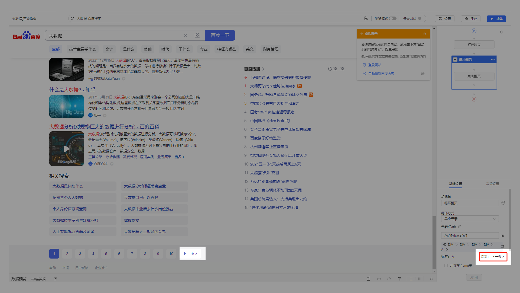Select the 特征有哪些 filter tab
This screenshot has height=293, width=520.
click(227, 49)
